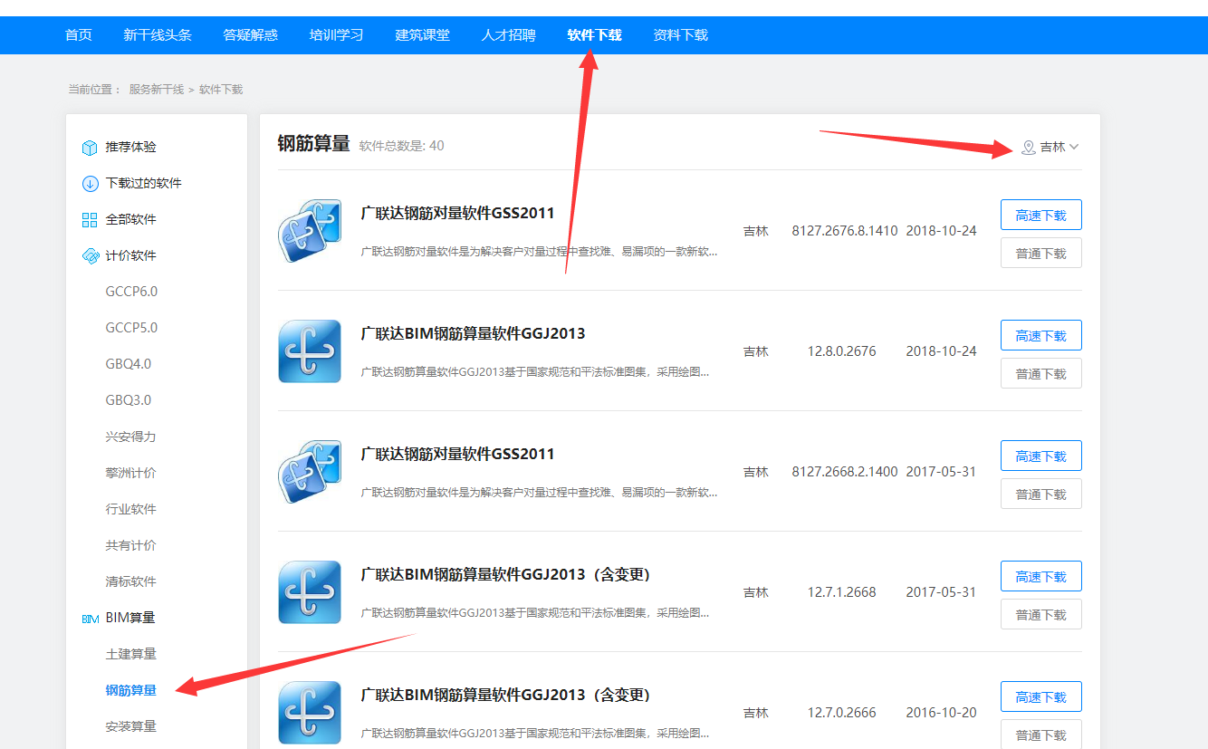Viewport: 1208px width, 749px height.
Task: Select 计价软件 category label
Action: tap(131, 255)
